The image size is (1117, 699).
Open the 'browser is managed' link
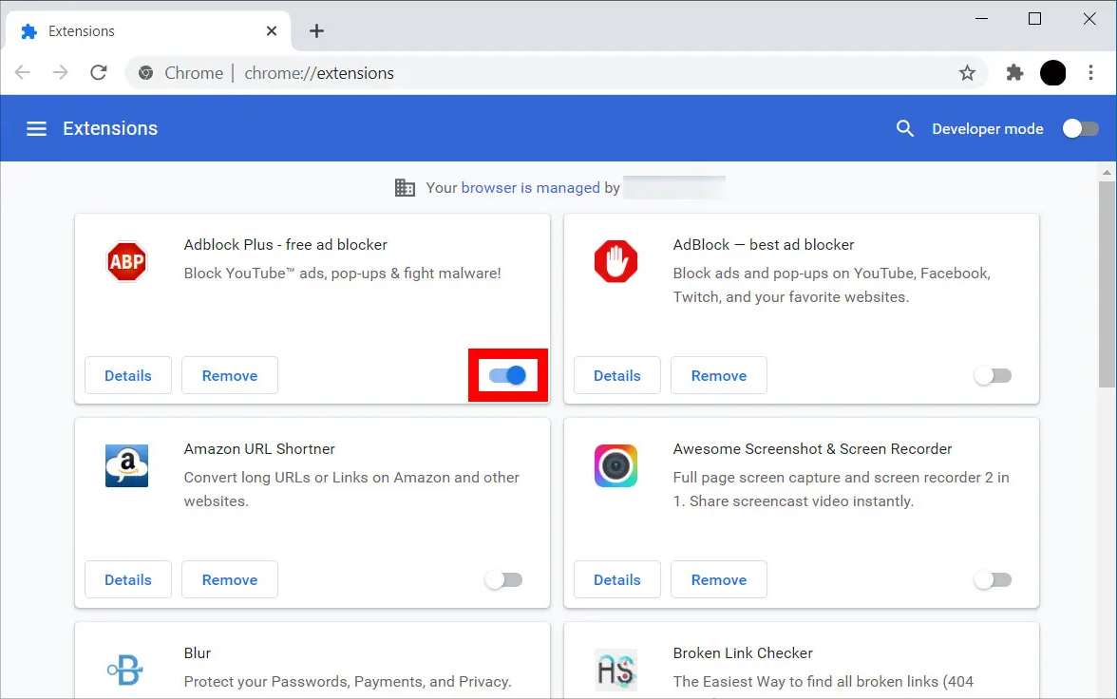[531, 187]
